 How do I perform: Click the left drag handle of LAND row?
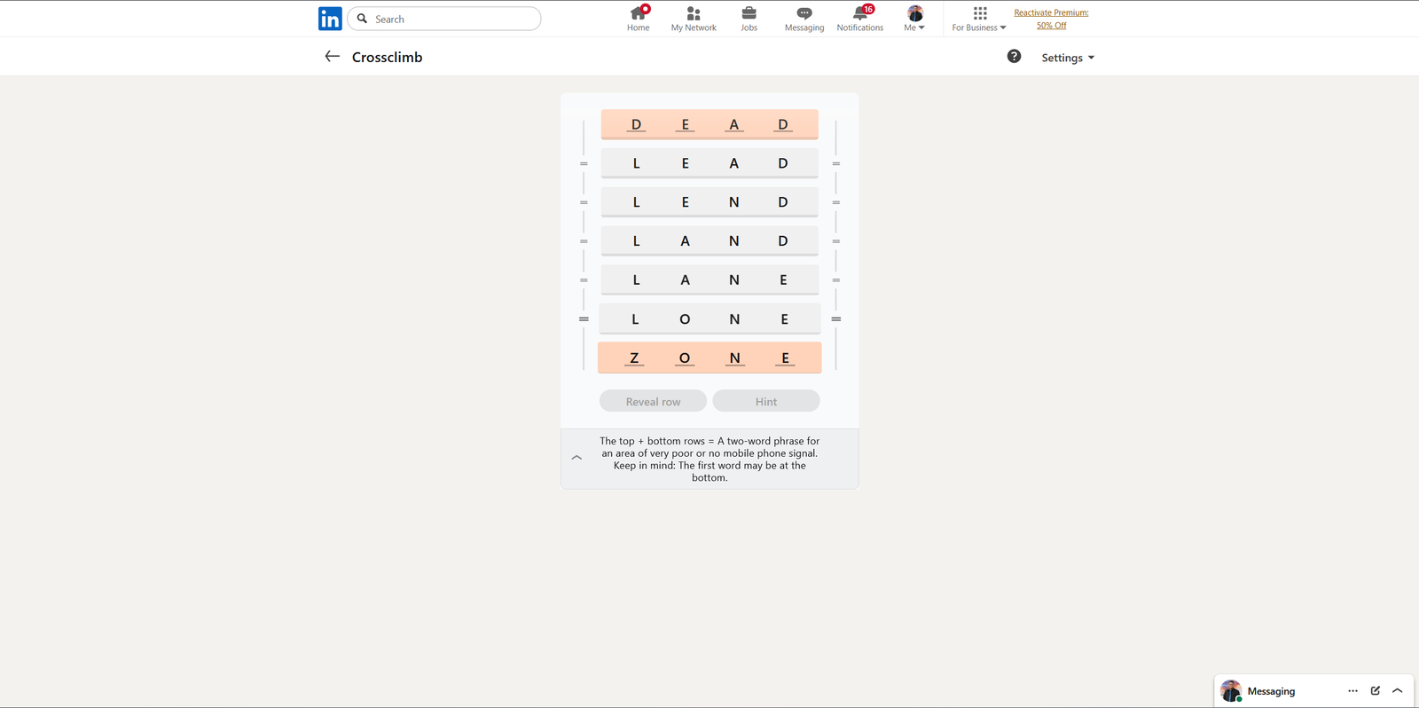(584, 241)
